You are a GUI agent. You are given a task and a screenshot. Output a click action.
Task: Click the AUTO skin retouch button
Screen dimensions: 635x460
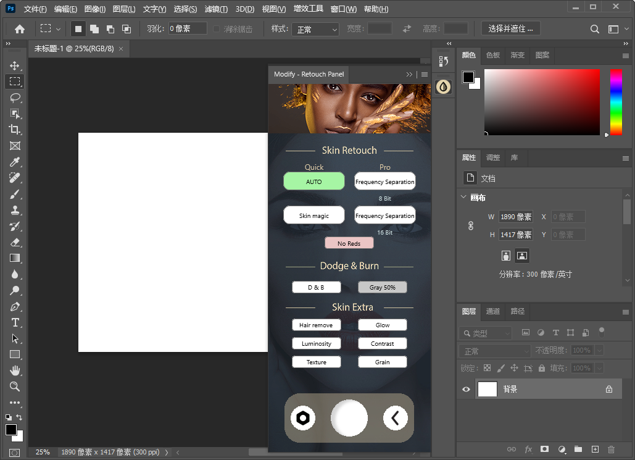point(314,181)
